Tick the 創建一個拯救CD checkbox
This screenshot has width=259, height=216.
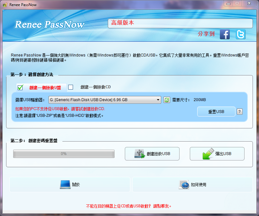point(71,87)
